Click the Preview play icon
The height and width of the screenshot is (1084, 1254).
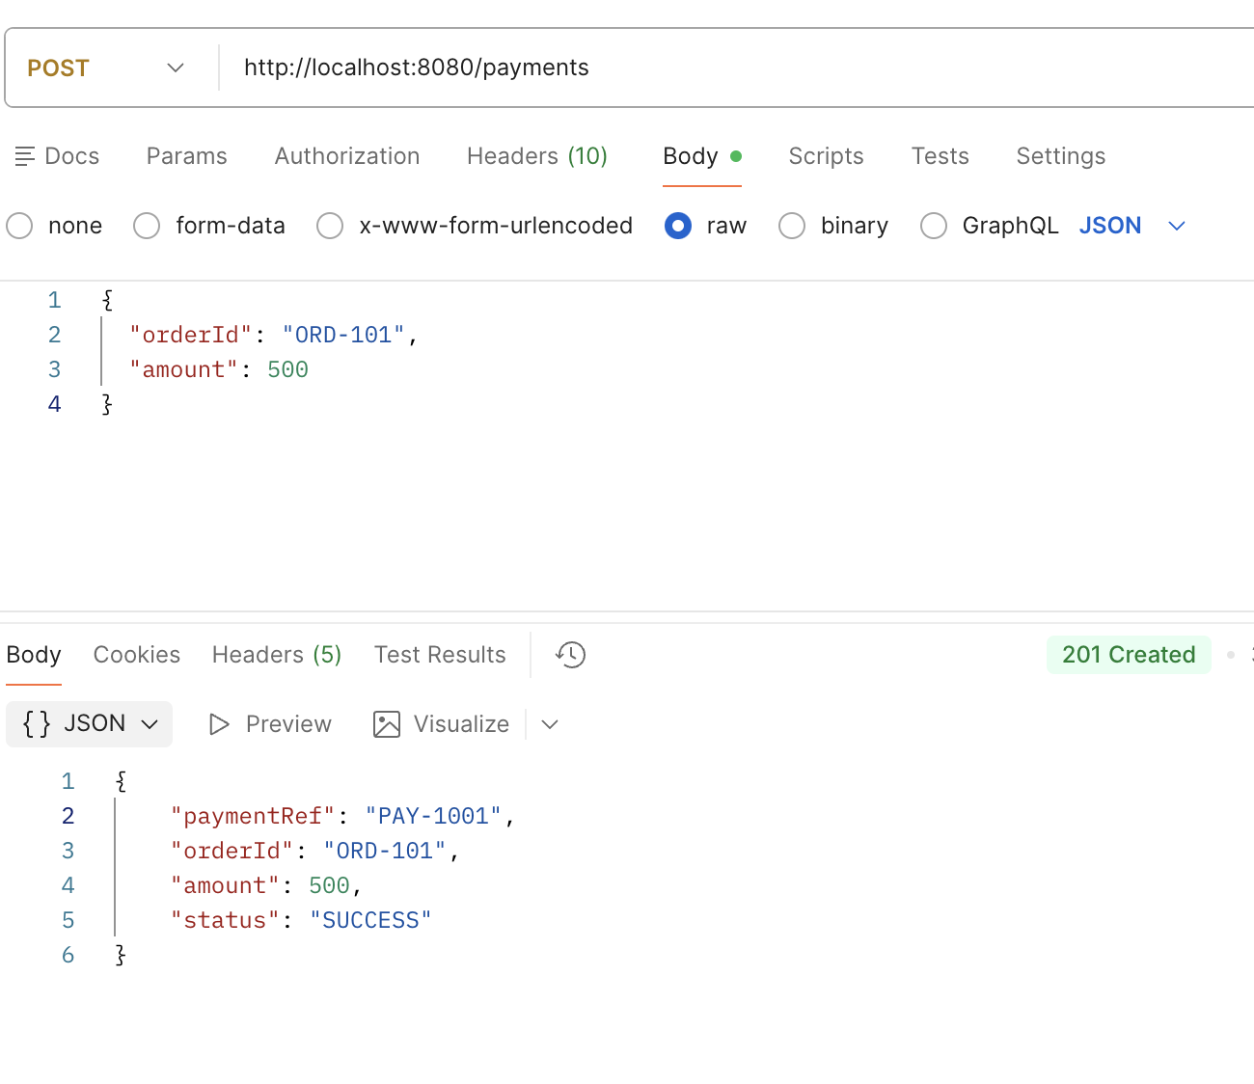(219, 724)
